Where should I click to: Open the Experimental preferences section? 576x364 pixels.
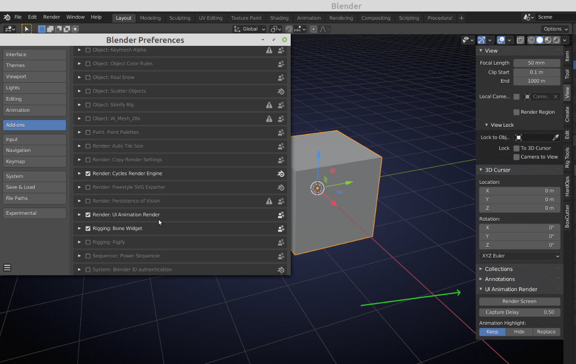pos(35,213)
